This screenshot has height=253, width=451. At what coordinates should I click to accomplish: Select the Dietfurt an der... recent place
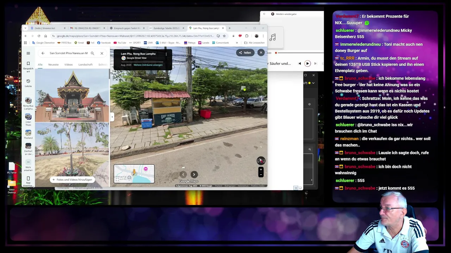tap(28, 149)
